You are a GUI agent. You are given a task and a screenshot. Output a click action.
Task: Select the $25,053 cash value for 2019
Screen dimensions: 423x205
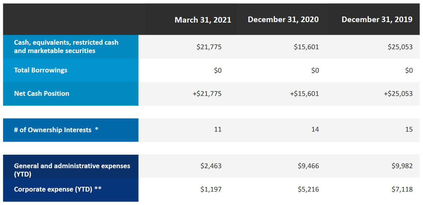coord(400,47)
